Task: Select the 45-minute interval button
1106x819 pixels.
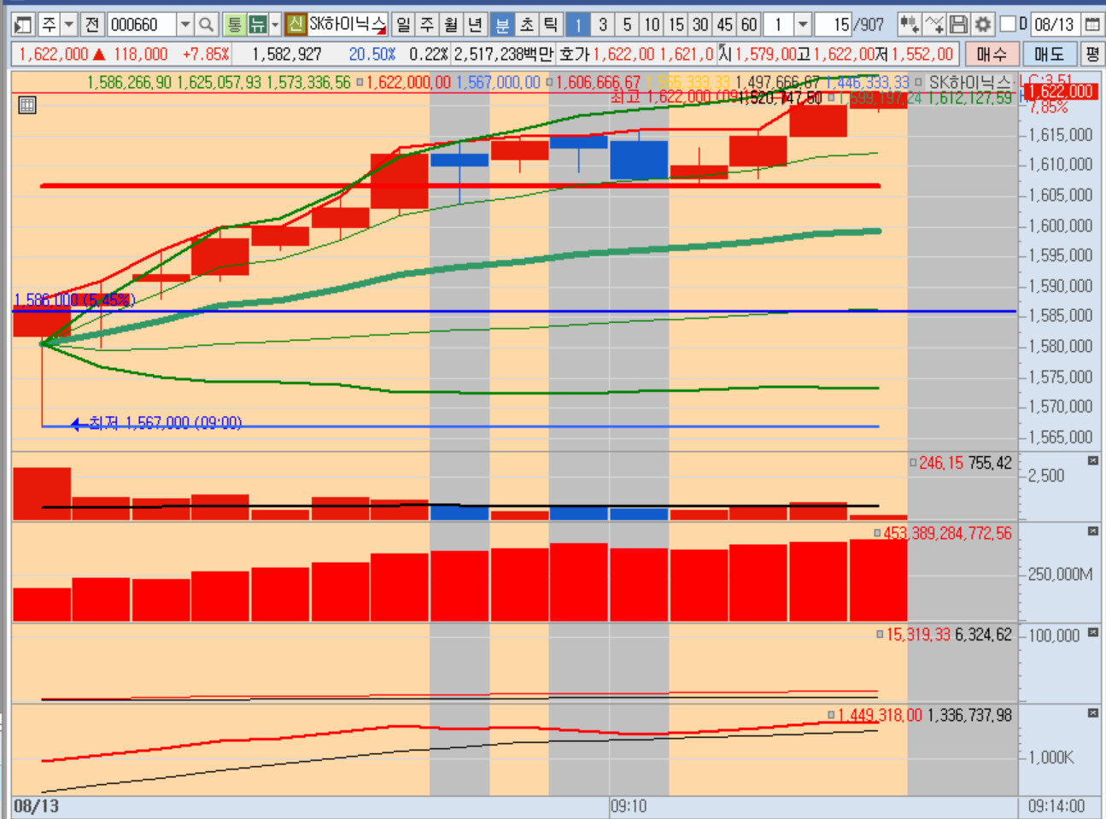Action: click(725, 25)
